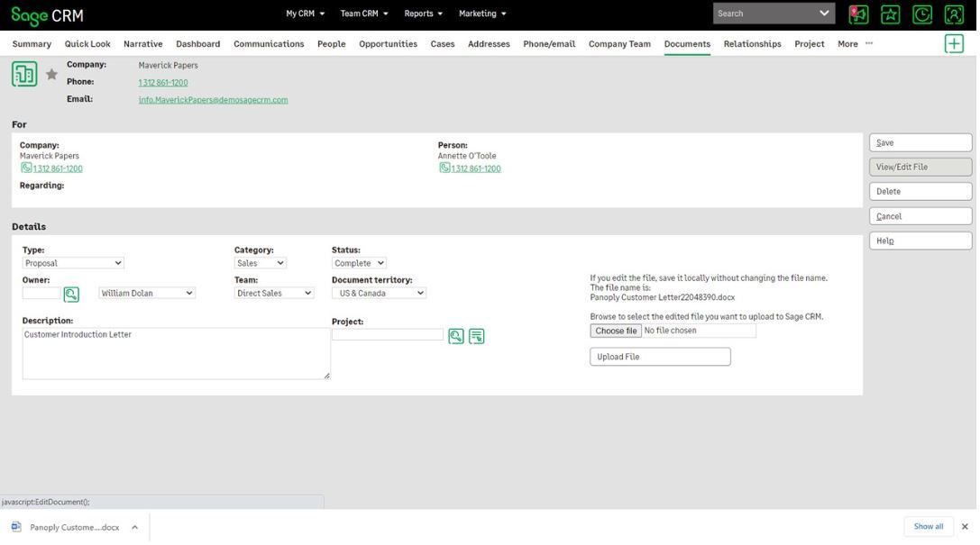Screen dimensions: 980x545
Task: Click the info.MaverickPapers email link
Action: pos(213,100)
